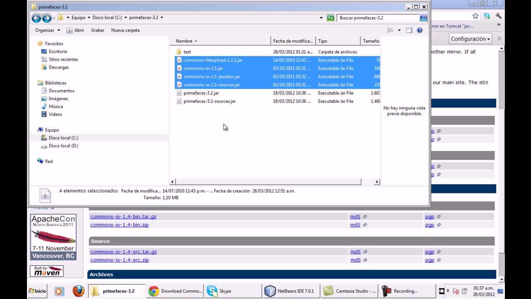531x299 pixels.
Task: Open the Vídeos library
Action: point(55,115)
